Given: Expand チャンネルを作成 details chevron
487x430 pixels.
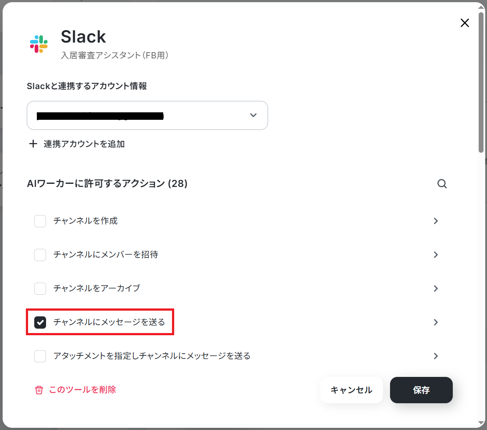Looking at the screenshot, I should point(436,221).
